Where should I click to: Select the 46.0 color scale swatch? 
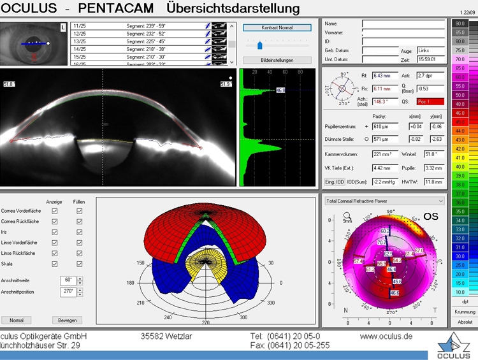pos(460,113)
